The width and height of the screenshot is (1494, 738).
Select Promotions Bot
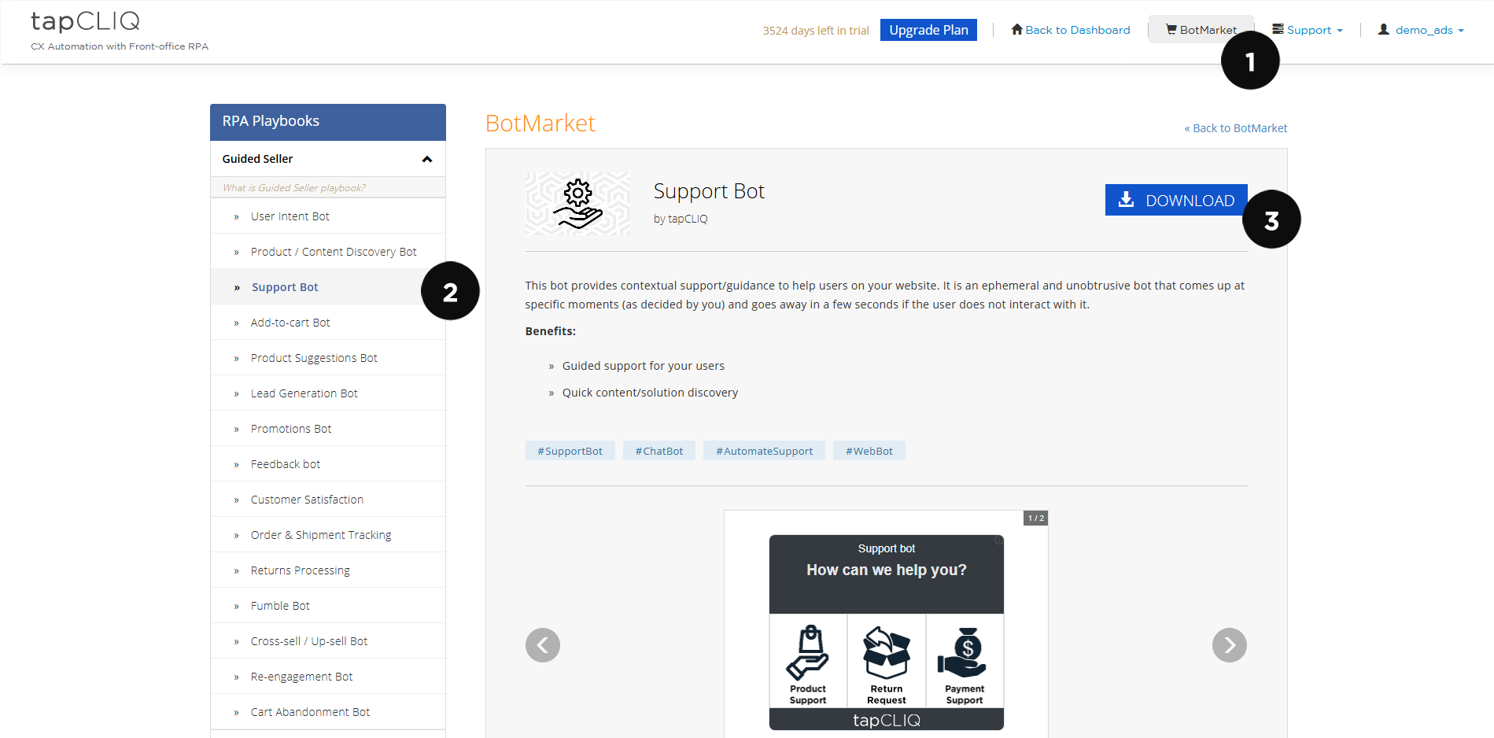click(328, 429)
